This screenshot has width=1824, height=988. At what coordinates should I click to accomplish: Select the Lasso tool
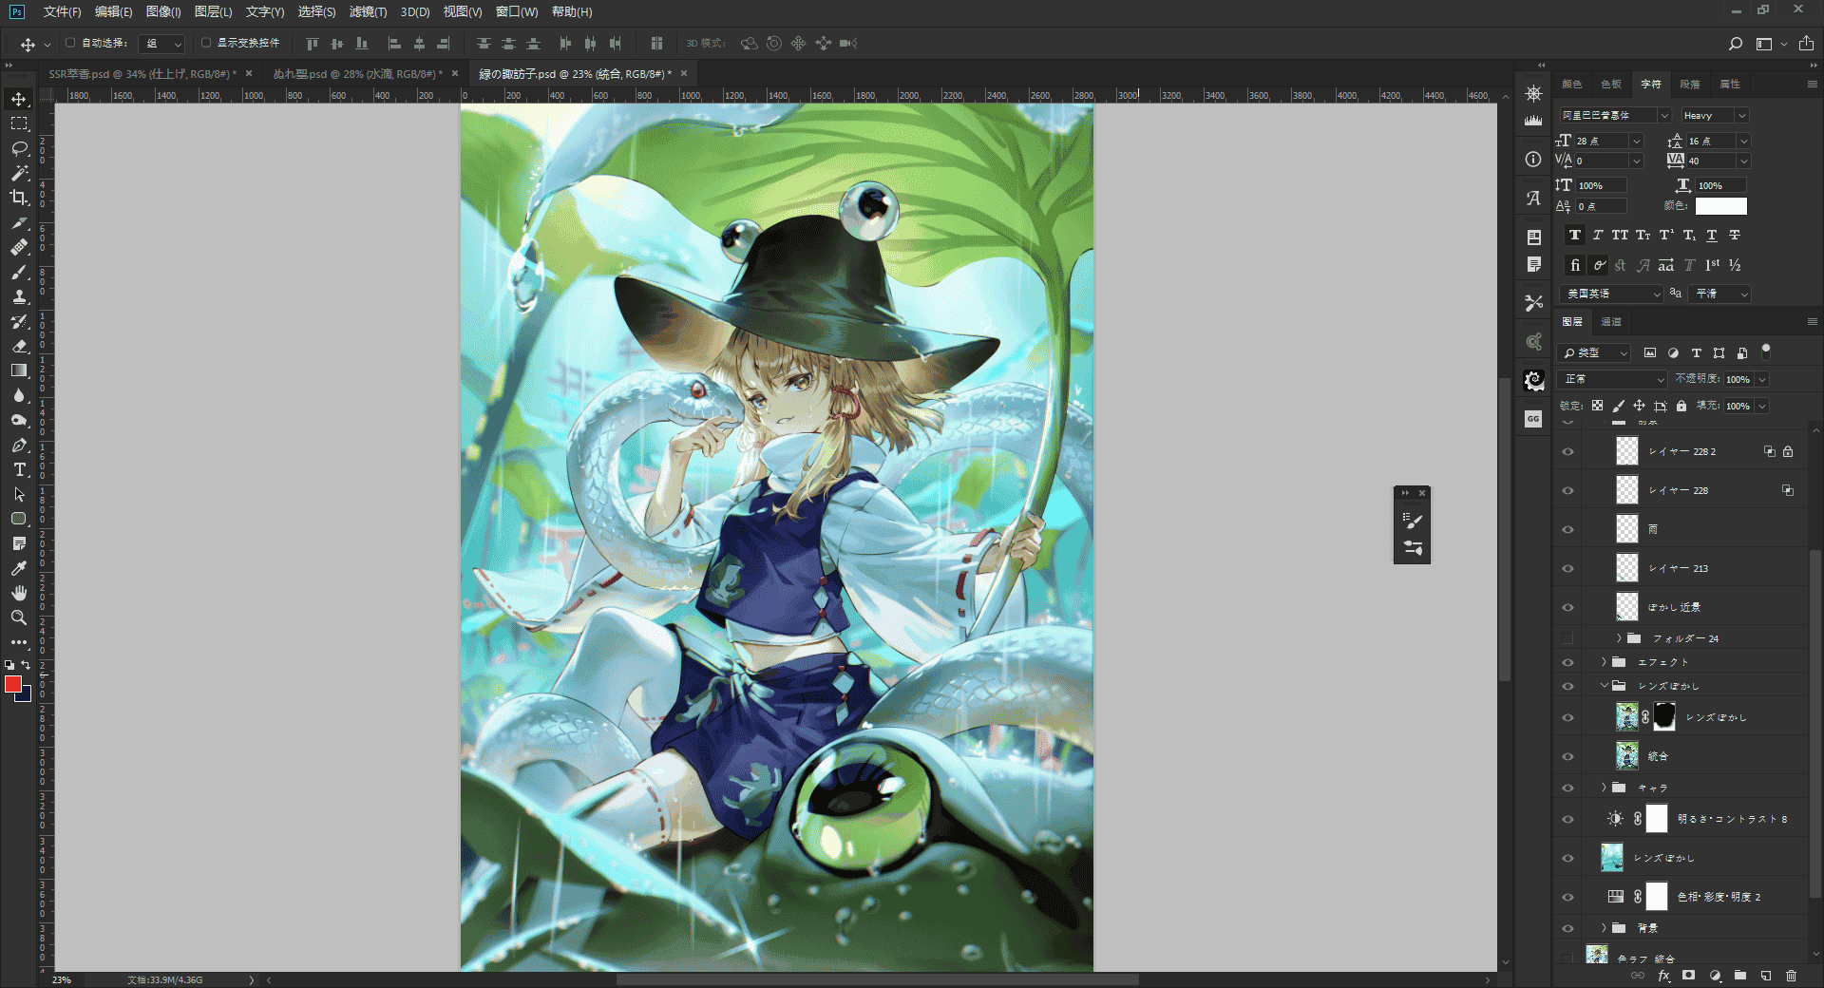[19, 148]
